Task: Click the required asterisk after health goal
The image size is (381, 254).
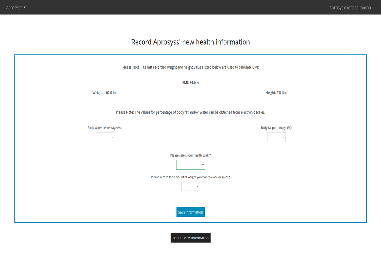Action: coord(210,155)
